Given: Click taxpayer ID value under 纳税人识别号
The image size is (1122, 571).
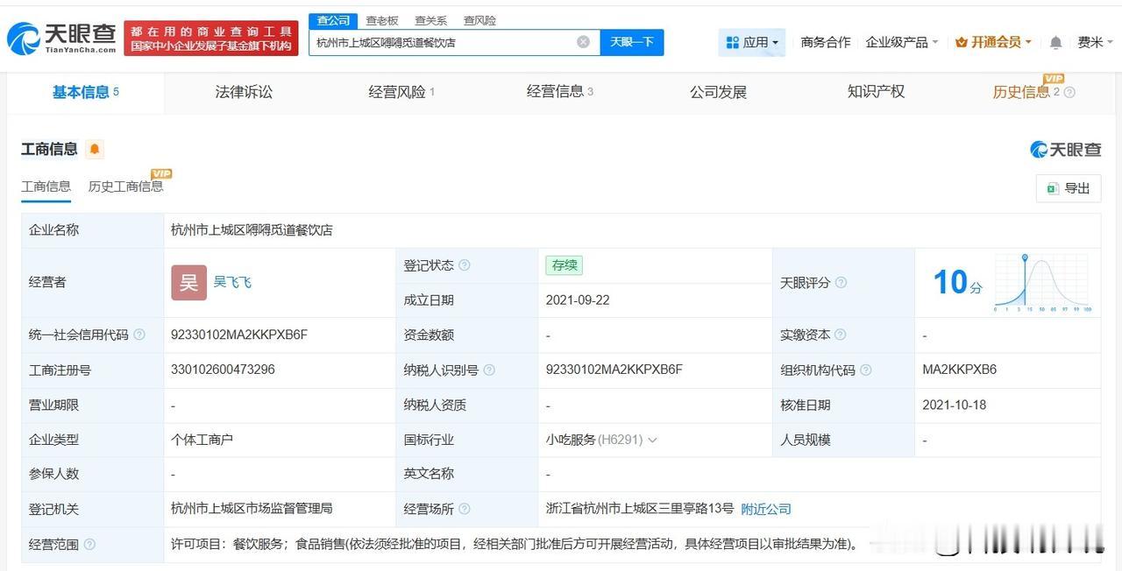Looking at the screenshot, I should tap(614, 370).
